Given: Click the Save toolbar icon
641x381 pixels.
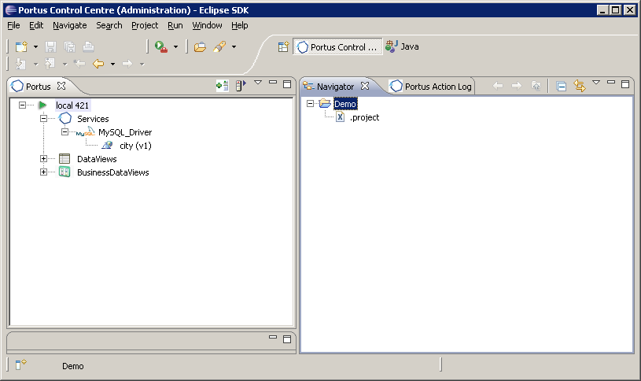Looking at the screenshot, I should pos(50,46).
